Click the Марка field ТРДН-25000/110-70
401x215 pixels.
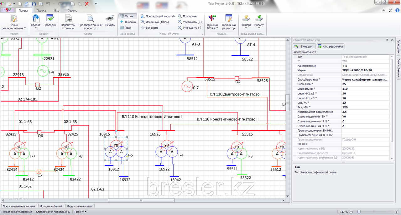[x=365, y=70]
